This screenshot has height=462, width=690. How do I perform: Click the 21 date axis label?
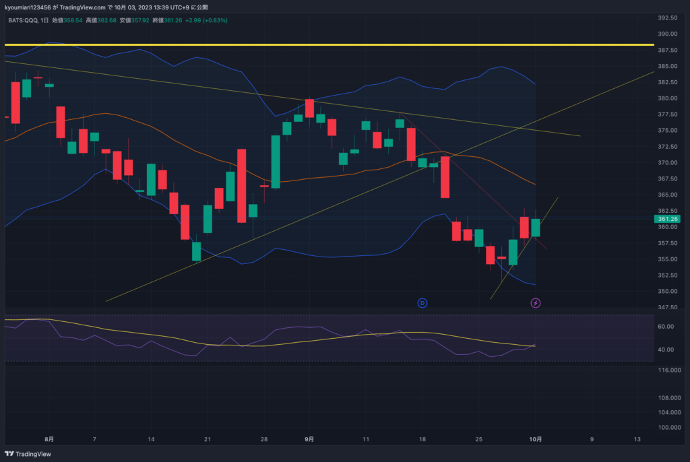point(208,439)
